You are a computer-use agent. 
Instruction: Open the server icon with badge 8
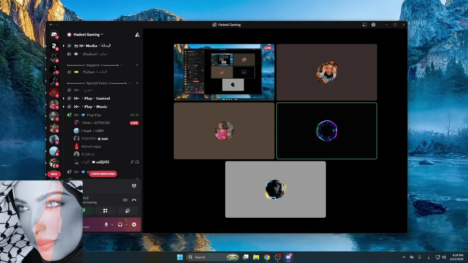54,46
